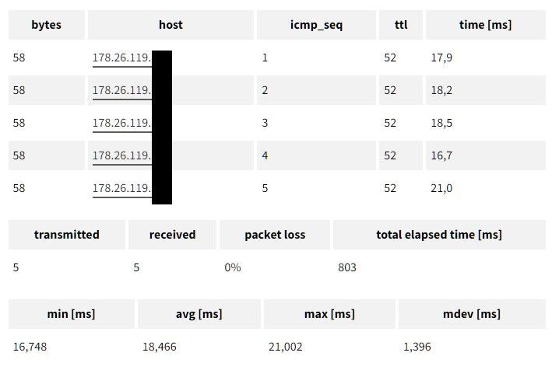Image resolution: width=552 pixels, height=370 pixels.
Task: Click host link in icmp_seq 1 row
Action: pos(122,58)
